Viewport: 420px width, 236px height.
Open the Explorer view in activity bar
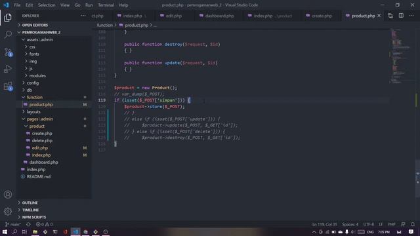tap(8, 18)
